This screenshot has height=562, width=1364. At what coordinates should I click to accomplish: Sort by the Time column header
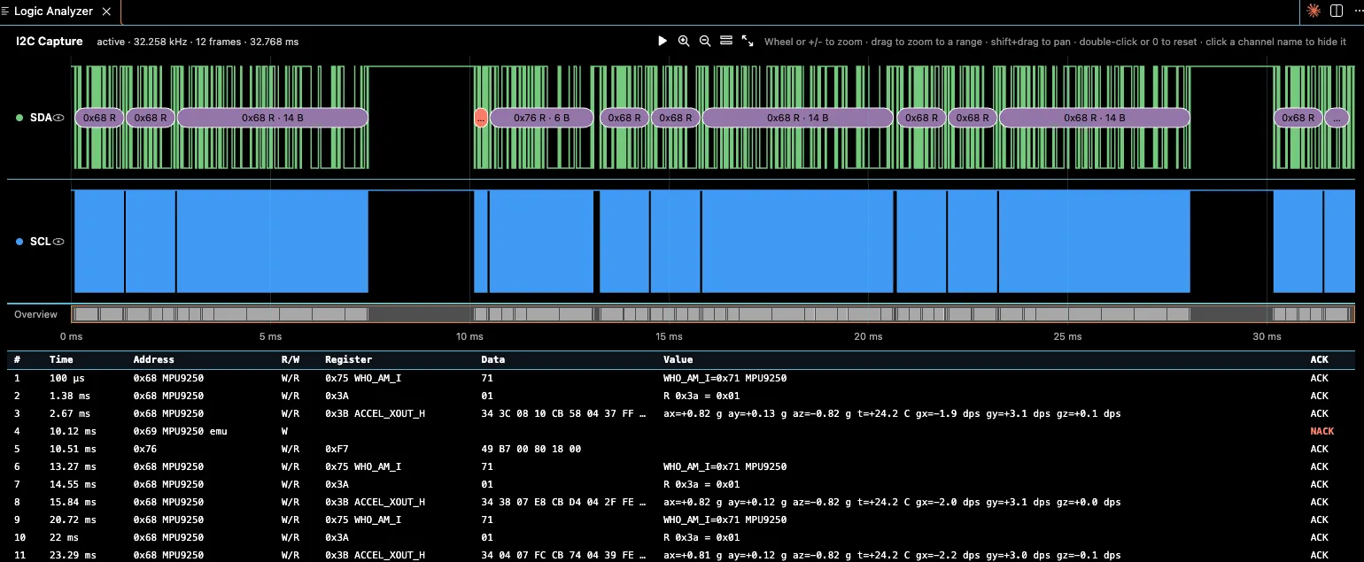tap(61, 360)
